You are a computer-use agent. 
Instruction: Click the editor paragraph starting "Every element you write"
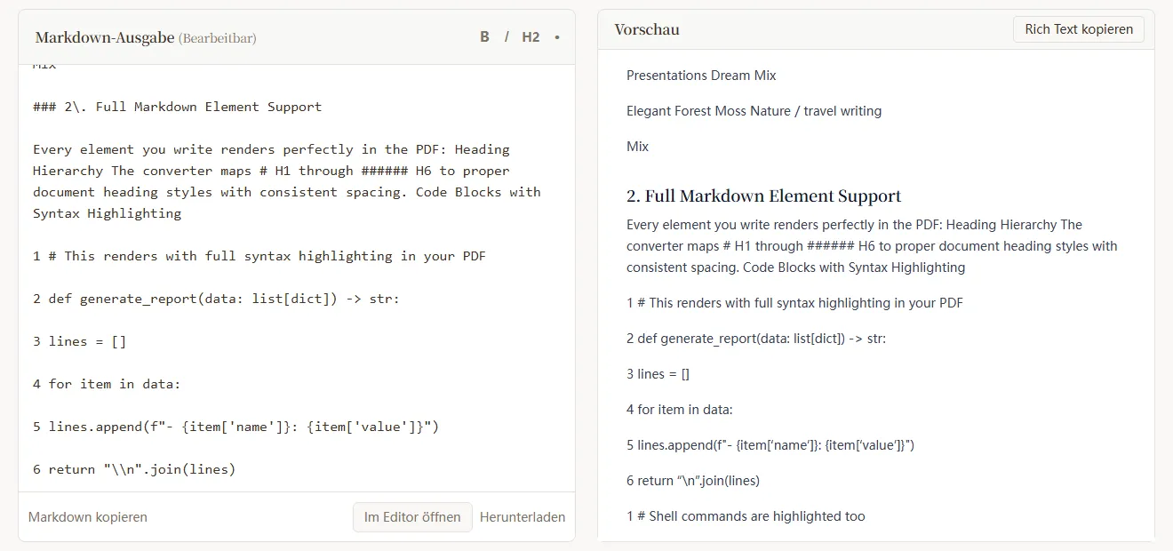coord(287,181)
